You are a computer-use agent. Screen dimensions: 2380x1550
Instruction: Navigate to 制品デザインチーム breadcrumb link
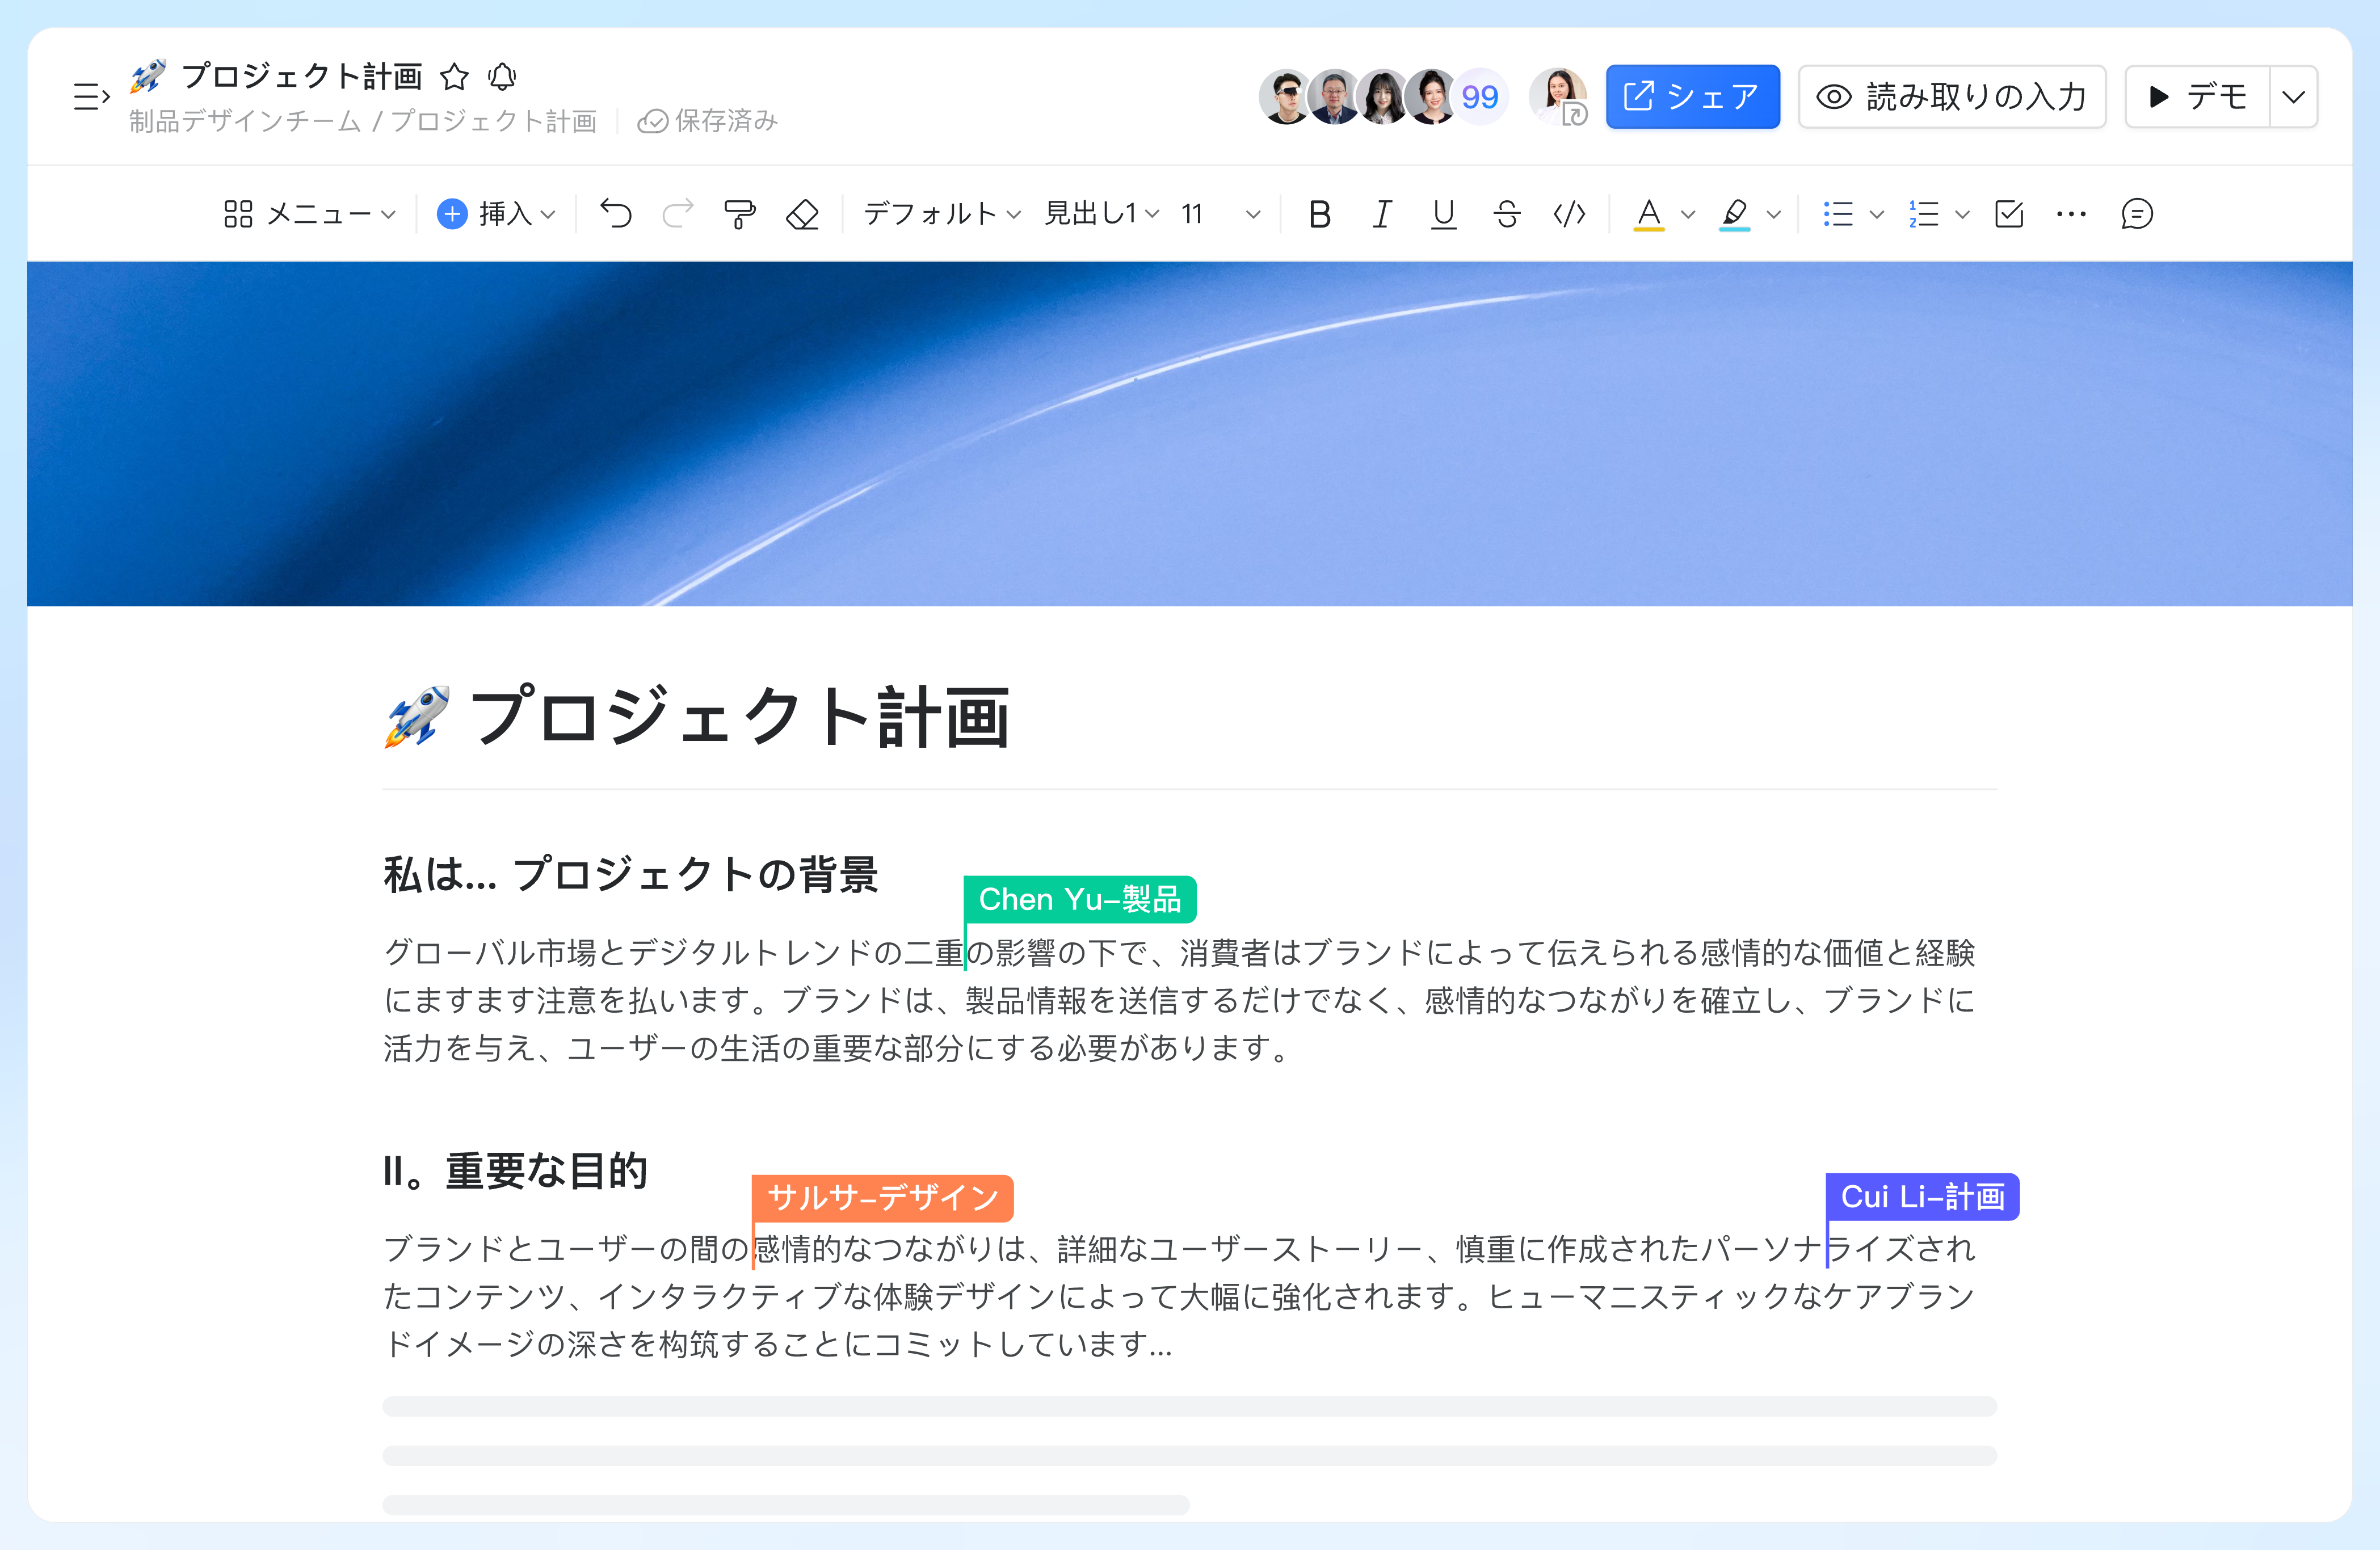point(243,120)
